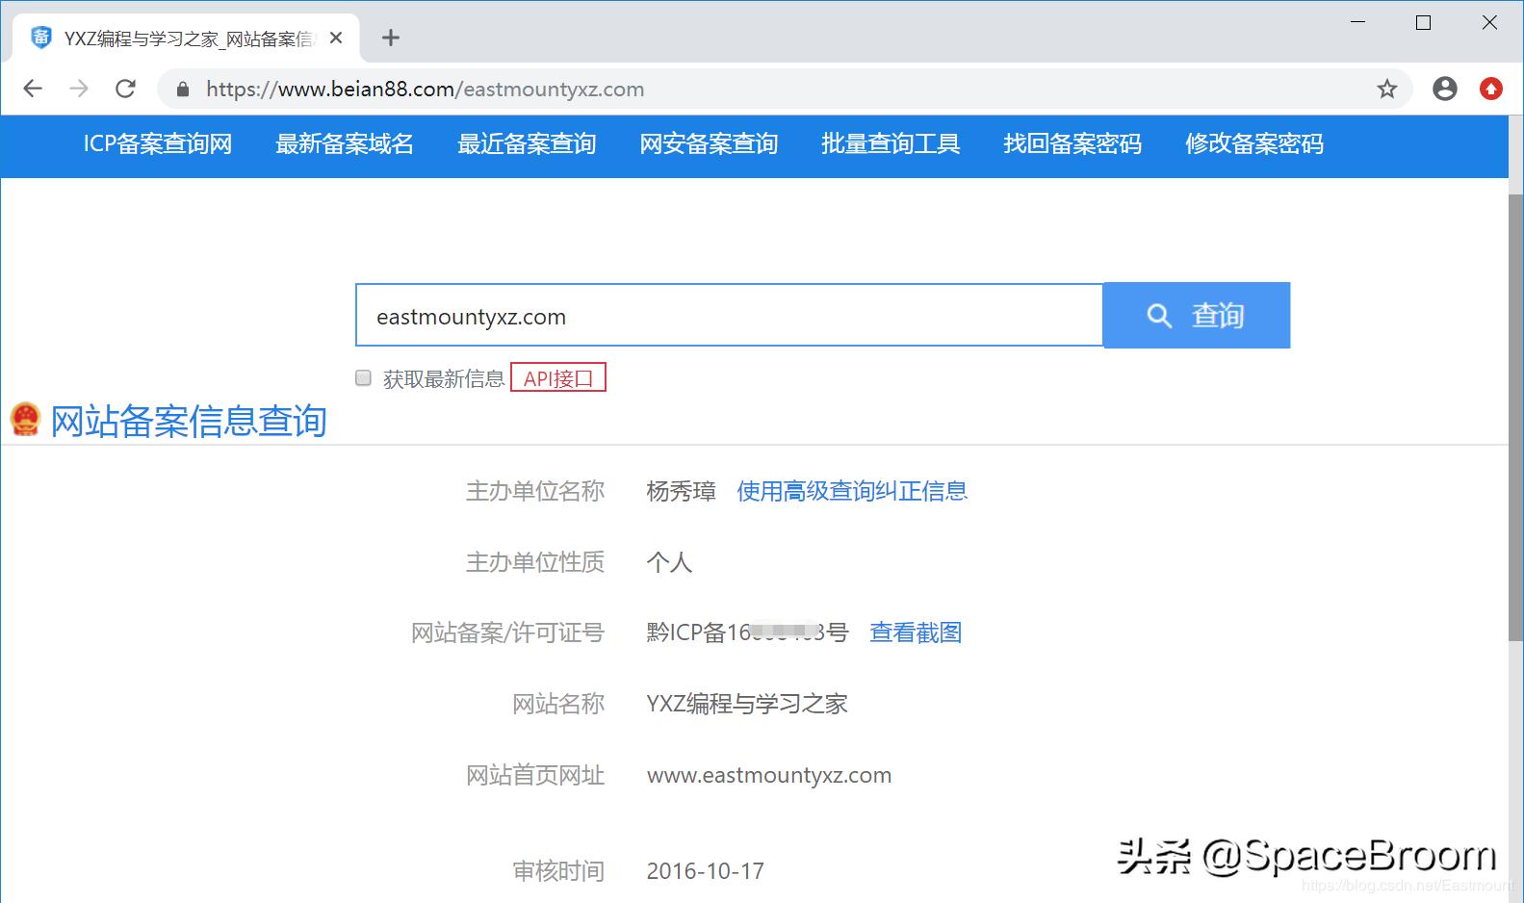Click the owner name 杨秀璋
Image resolution: width=1524 pixels, height=903 pixels.
681,491
